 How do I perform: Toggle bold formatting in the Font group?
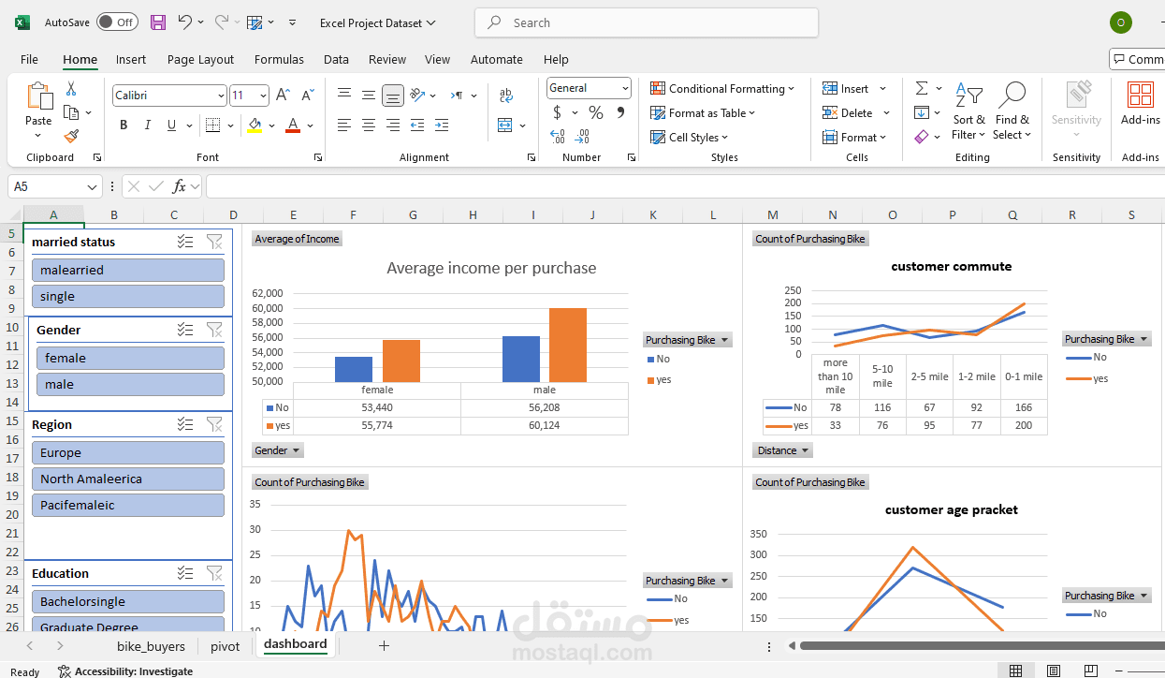124,125
